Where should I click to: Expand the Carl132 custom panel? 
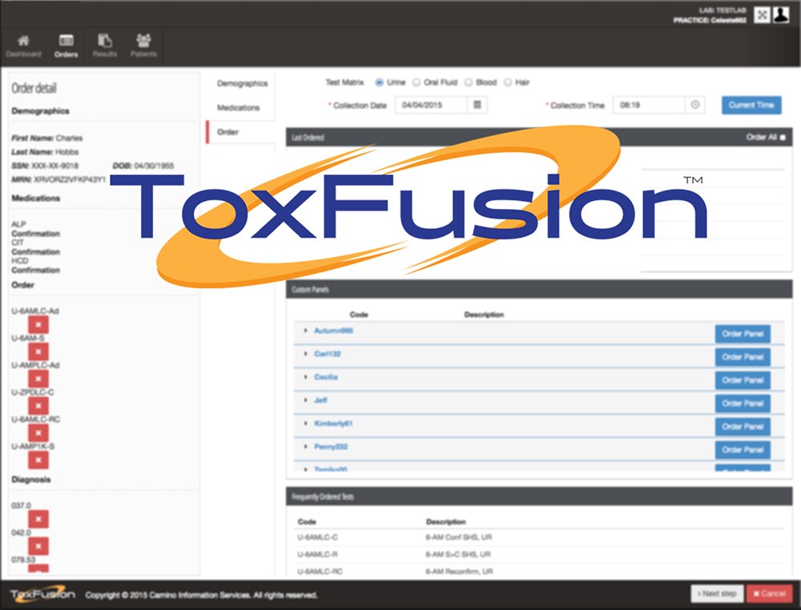305,353
